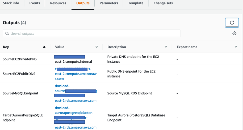Select the SourceEC2PrivateDNS key cell

pos(20,59)
